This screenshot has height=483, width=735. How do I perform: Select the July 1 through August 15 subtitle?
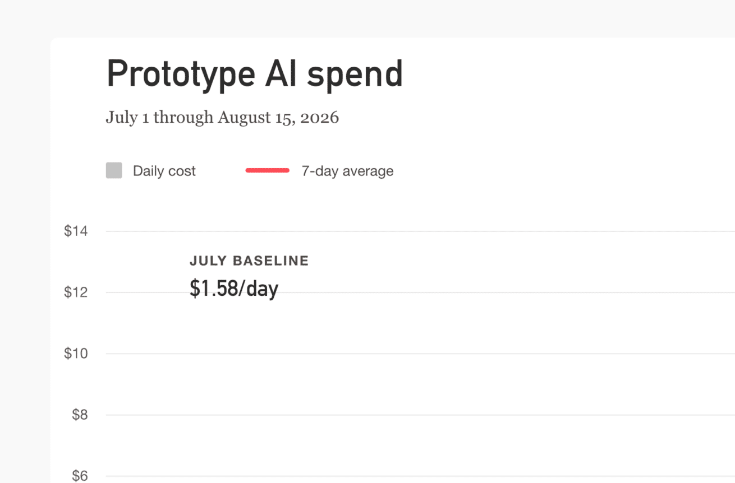222,118
